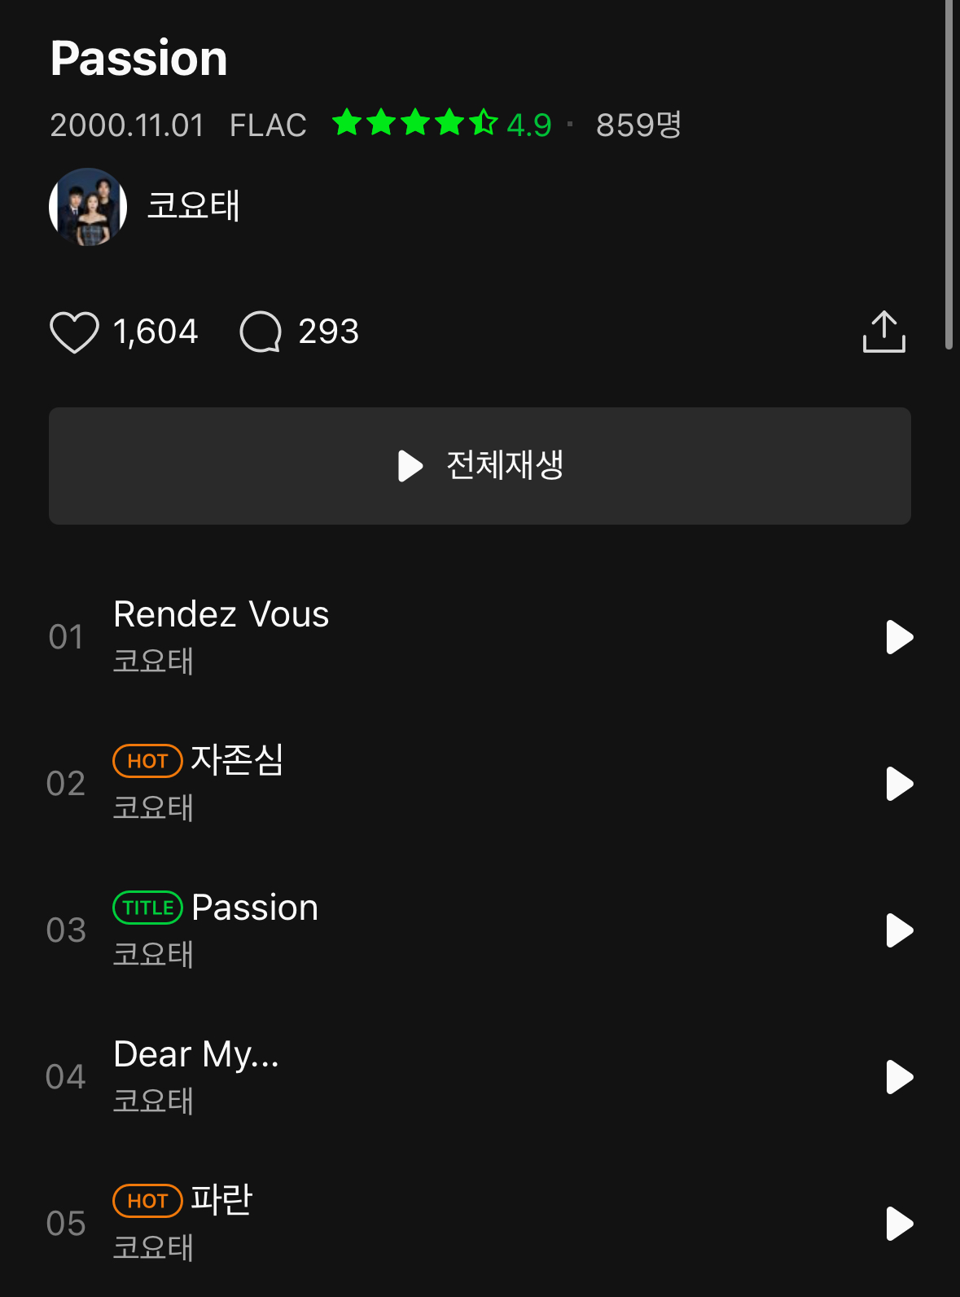The height and width of the screenshot is (1297, 960).
Task: Open comments via speech bubble icon
Action: [x=261, y=332]
